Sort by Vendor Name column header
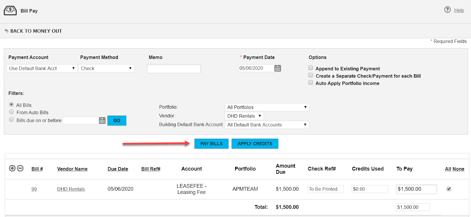Image resolution: width=471 pixels, height=217 pixels. pos(72,169)
